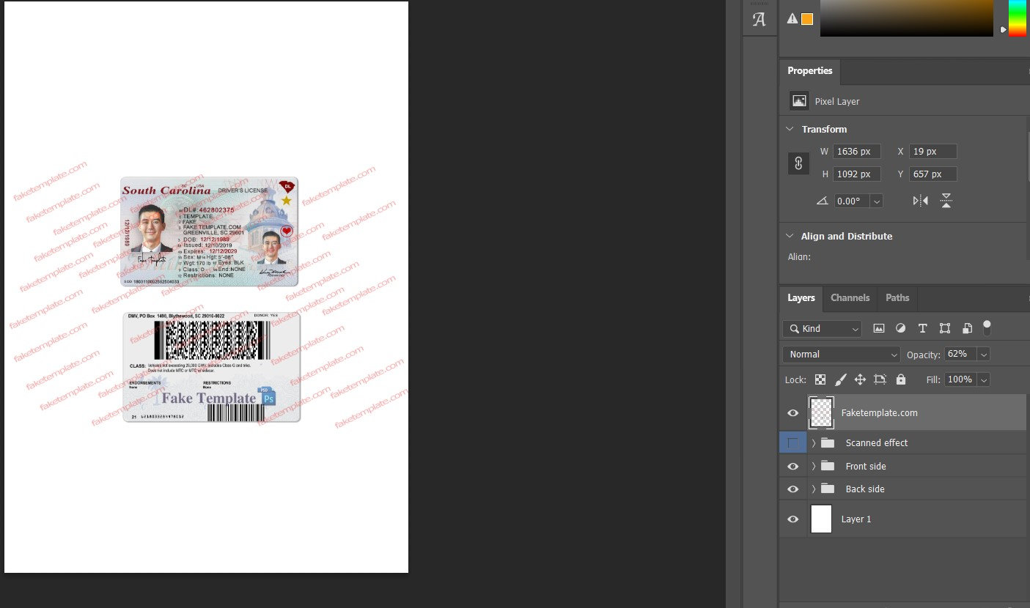Click the orange color swatch
Image resolution: width=1030 pixels, height=608 pixels.
click(x=807, y=19)
